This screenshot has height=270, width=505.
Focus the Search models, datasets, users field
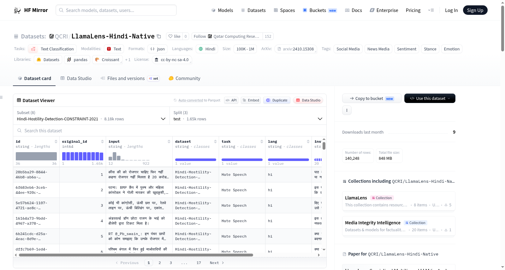[x=116, y=10]
